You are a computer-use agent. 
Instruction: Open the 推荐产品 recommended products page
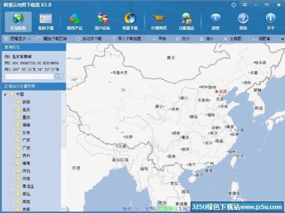point(75,22)
